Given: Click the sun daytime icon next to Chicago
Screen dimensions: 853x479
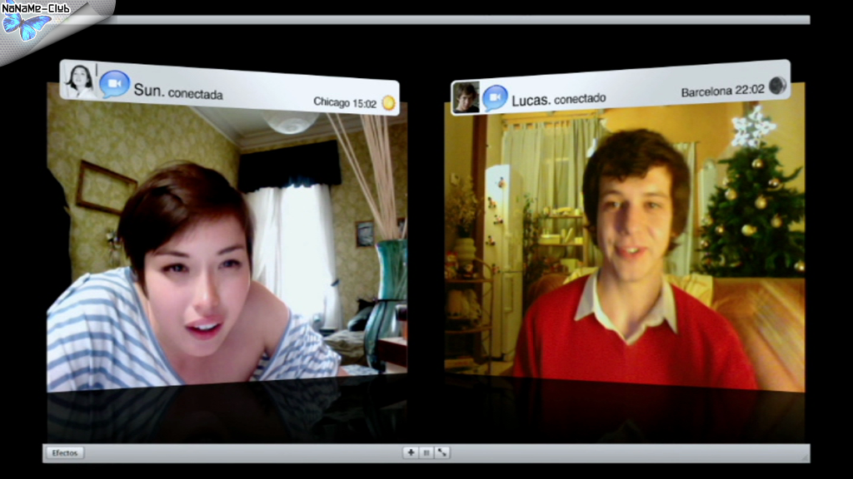Looking at the screenshot, I should (x=388, y=103).
